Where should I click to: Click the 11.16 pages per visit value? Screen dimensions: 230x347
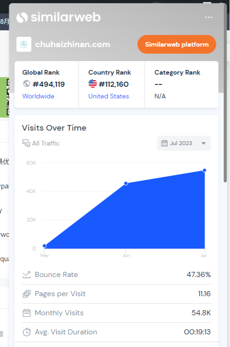click(x=204, y=294)
